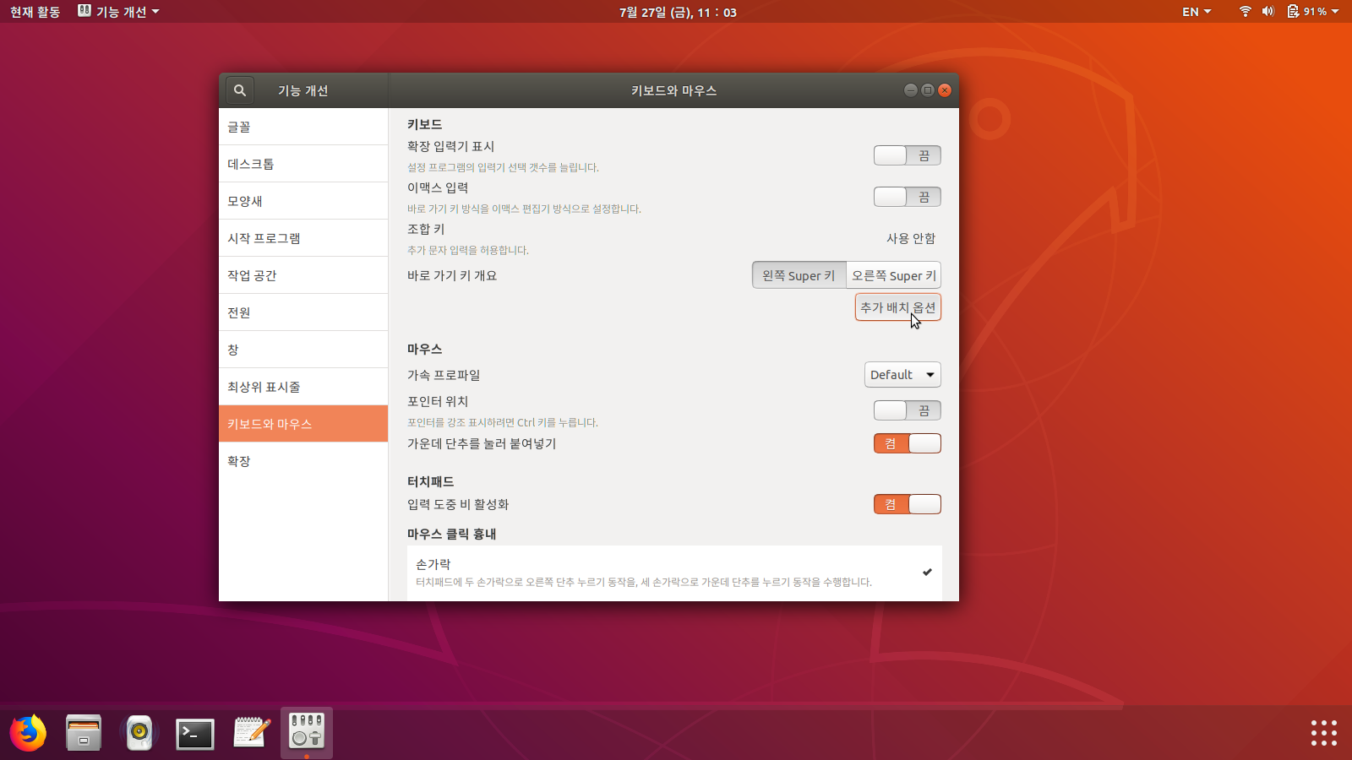This screenshot has height=760, width=1352.
Task: Click the search icon in Tweaks header
Action: pos(240,90)
